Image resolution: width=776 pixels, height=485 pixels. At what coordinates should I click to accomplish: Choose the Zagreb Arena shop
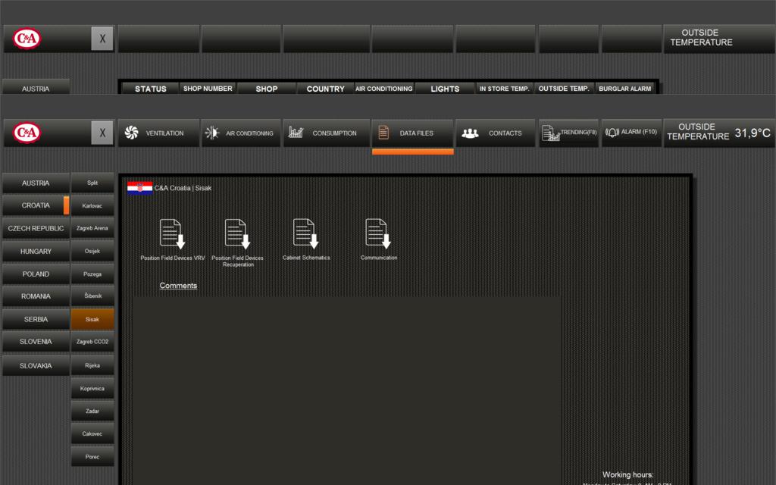click(92, 228)
